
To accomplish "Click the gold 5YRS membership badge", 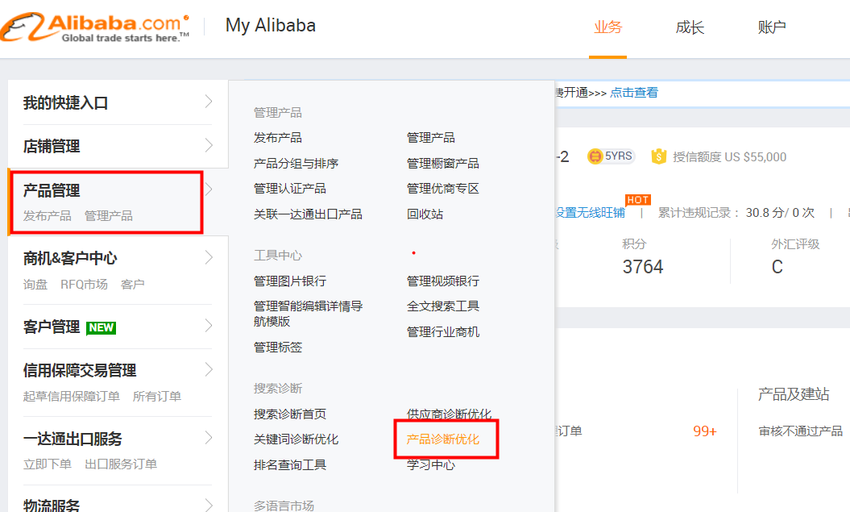I will [611, 156].
